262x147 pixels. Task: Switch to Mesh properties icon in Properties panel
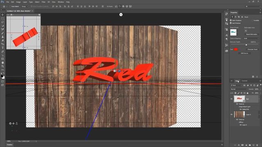click(x=232, y=17)
